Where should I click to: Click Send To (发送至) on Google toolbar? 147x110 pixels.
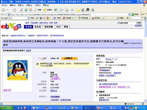96,18
